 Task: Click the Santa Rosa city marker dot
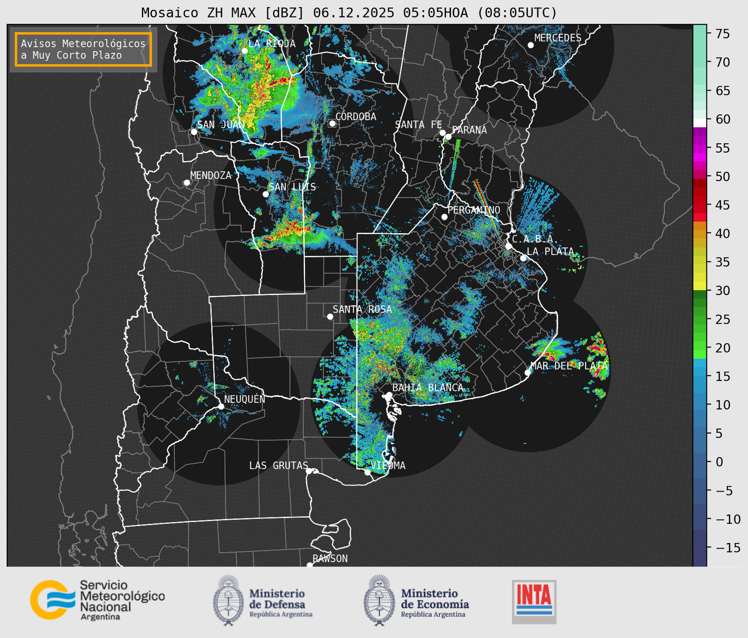(x=330, y=317)
